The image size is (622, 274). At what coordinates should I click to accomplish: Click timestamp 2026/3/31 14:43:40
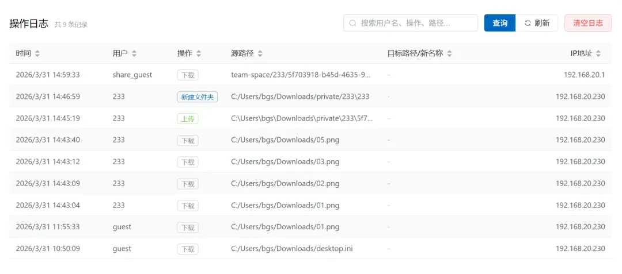[48, 140]
